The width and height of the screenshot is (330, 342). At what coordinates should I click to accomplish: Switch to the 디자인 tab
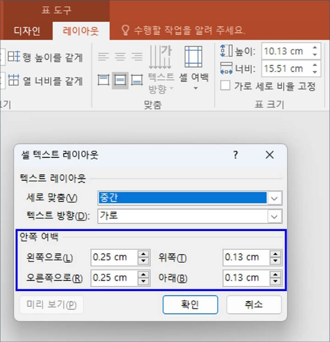(27, 31)
